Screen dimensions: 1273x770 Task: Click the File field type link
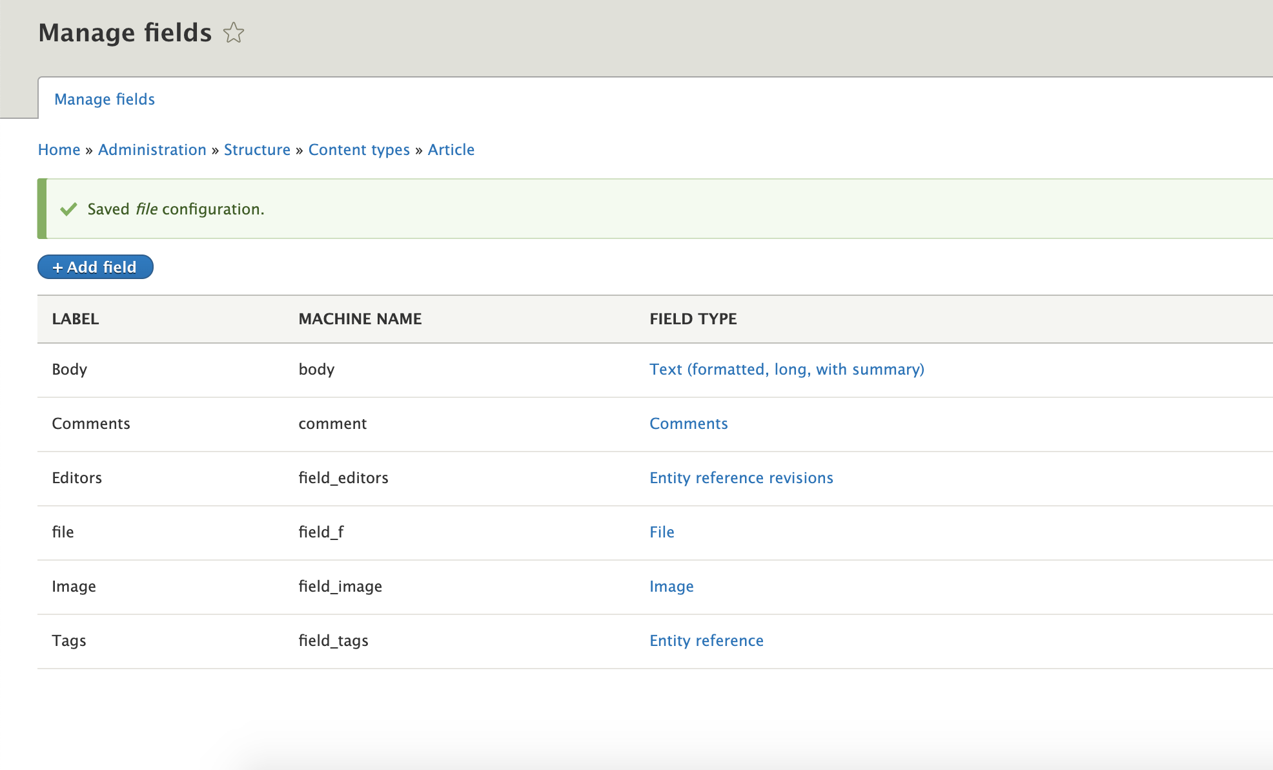(x=662, y=532)
